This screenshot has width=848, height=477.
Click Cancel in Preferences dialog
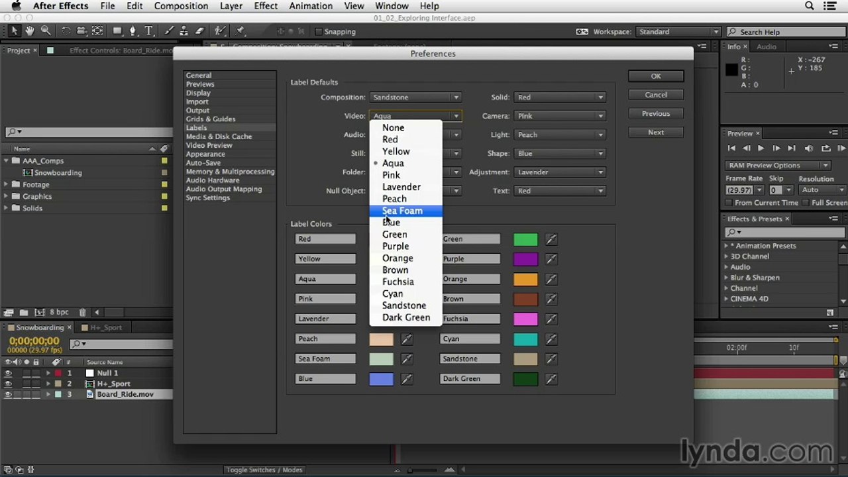656,95
